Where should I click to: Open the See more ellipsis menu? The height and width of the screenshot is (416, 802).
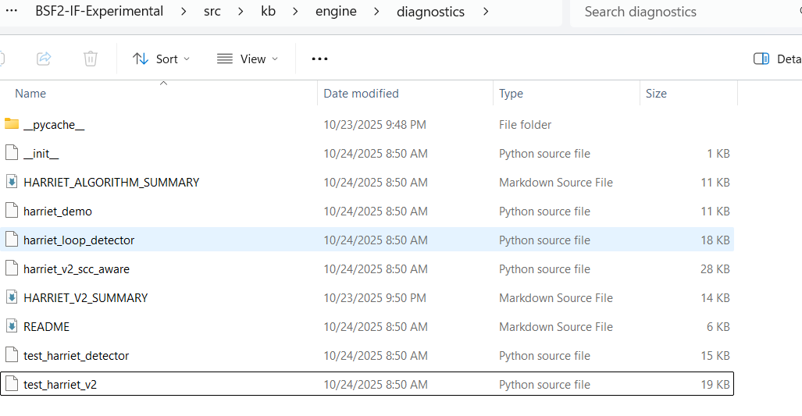319,59
